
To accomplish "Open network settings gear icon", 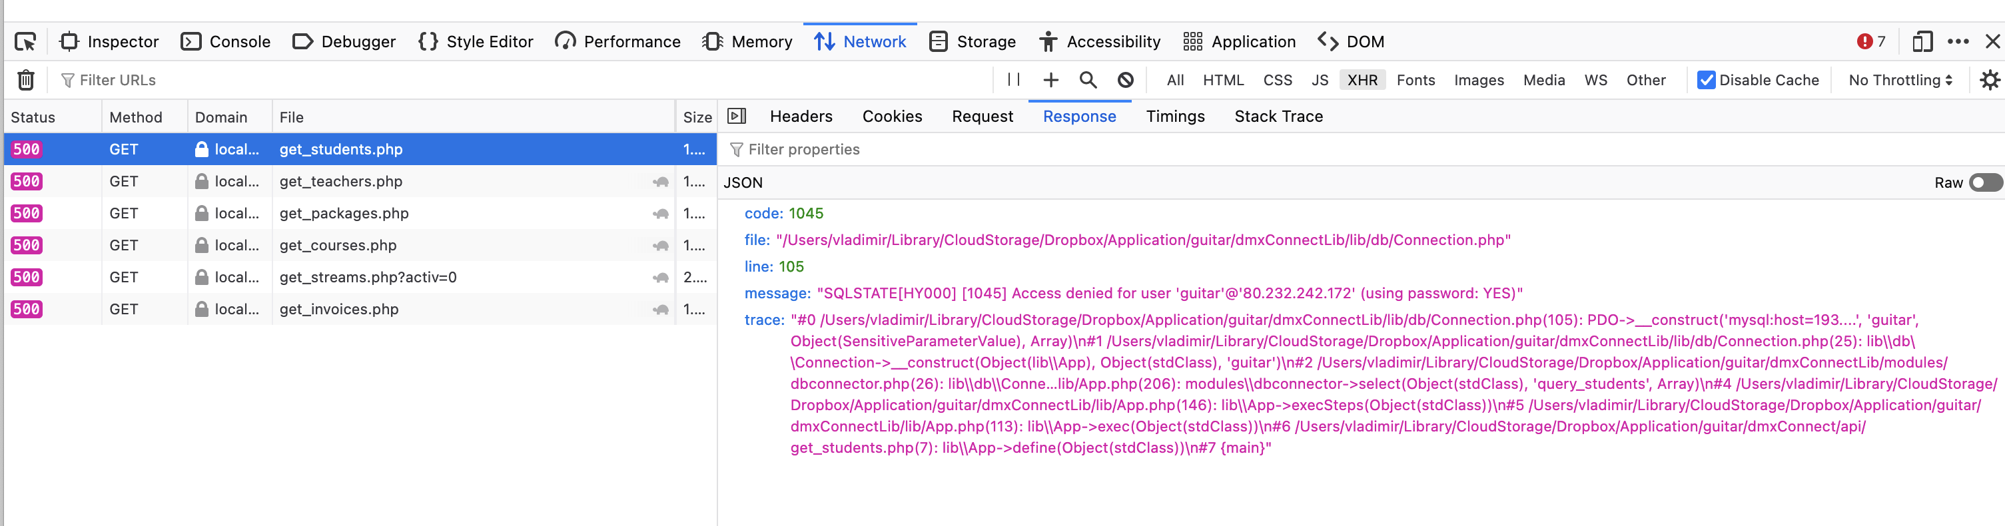I will click(1990, 80).
